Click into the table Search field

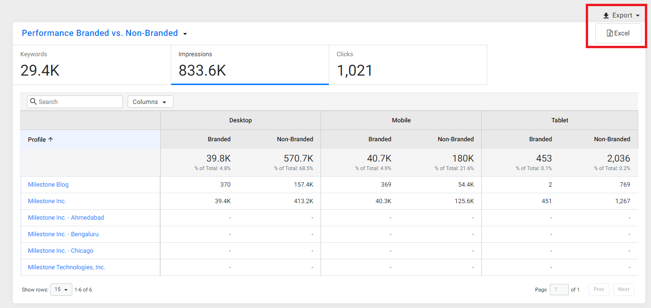click(75, 102)
